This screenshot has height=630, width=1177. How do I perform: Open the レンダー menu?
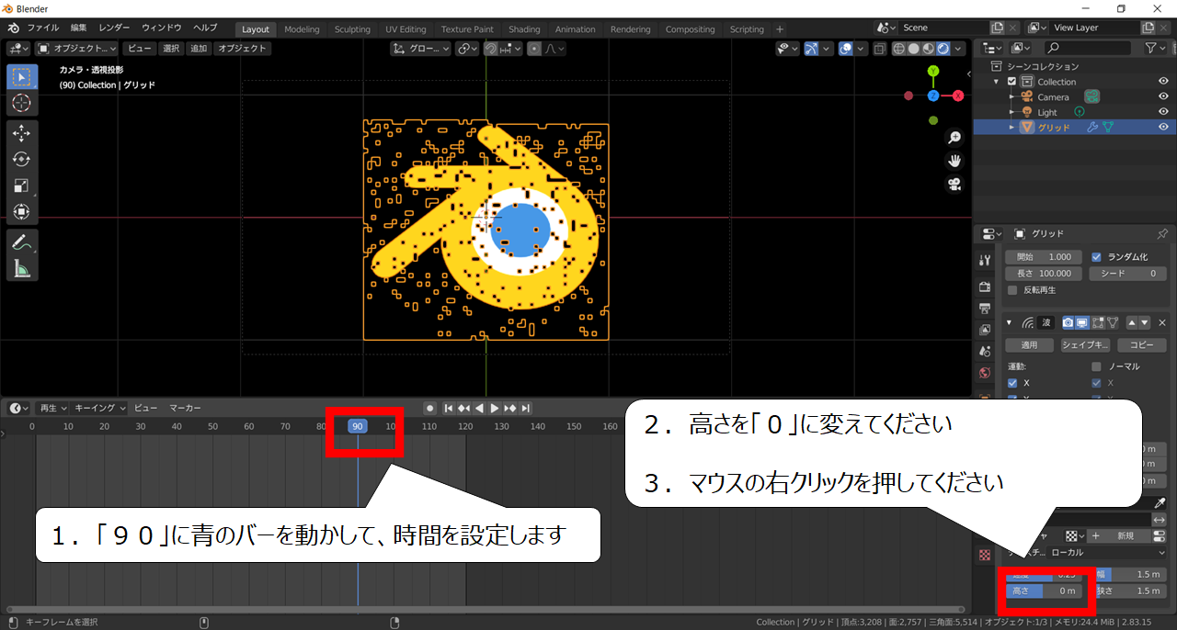[x=114, y=28]
